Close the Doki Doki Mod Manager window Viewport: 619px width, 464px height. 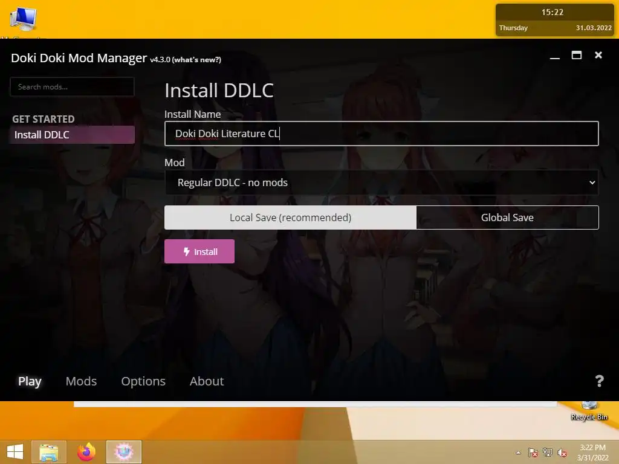click(598, 55)
